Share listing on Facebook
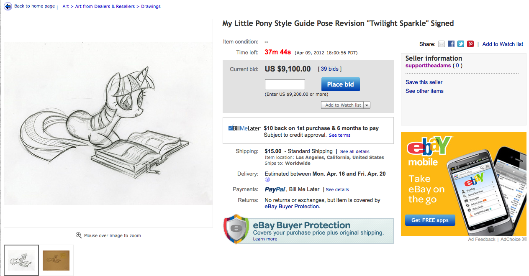This screenshot has width=529, height=276. tap(451, 44)
